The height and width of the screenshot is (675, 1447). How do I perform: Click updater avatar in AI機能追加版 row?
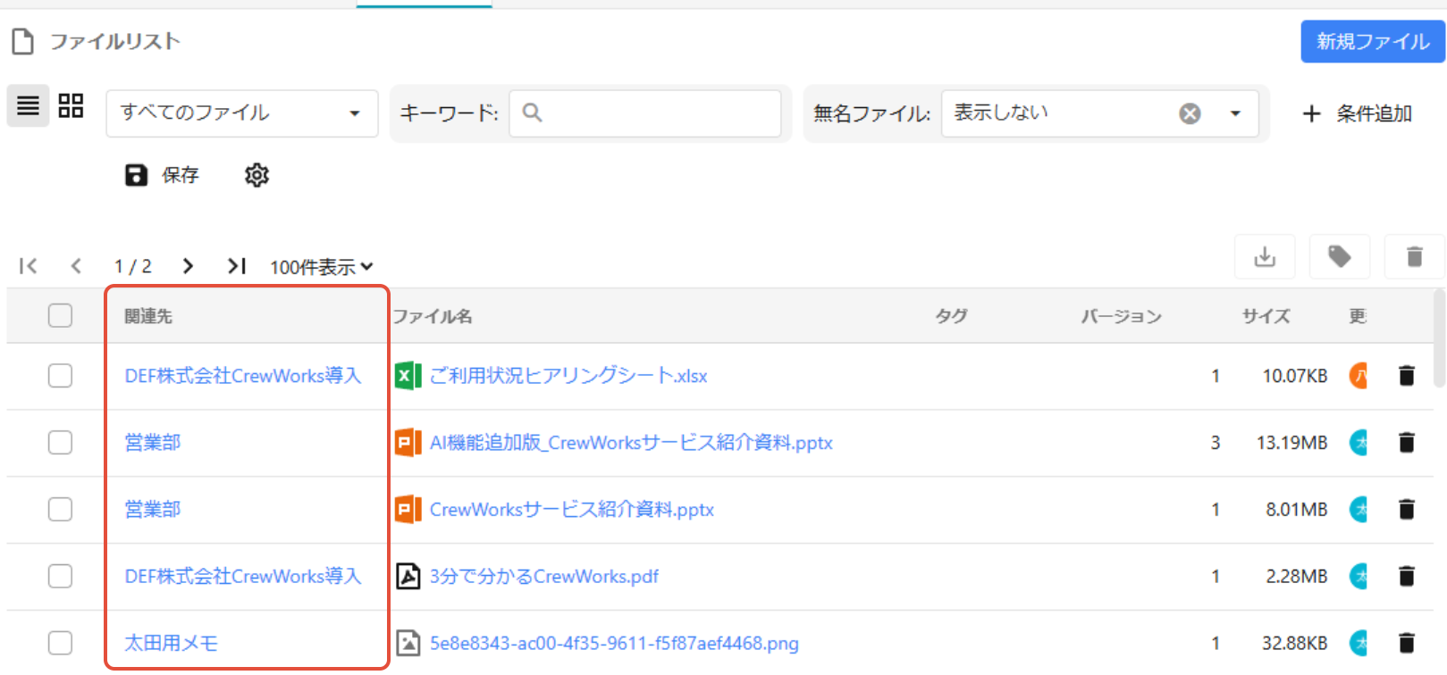[1359, 443]
